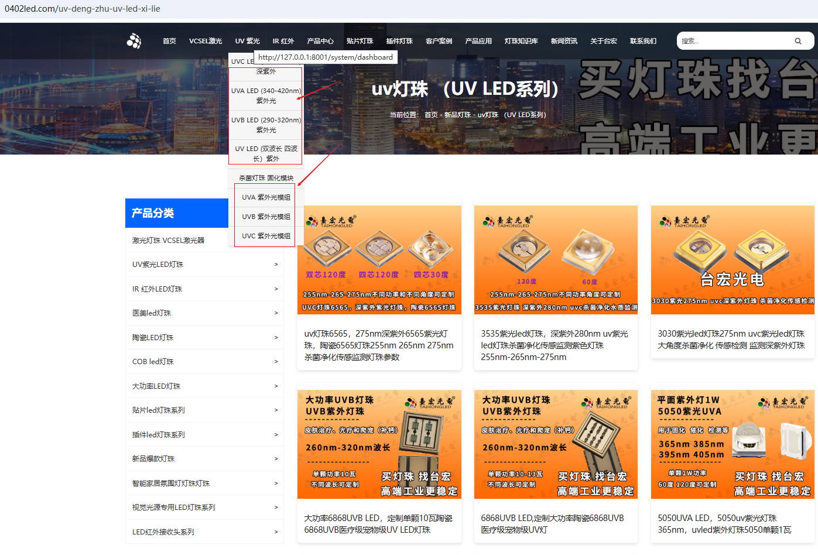Screen dimensions: 818x555
Task: Open the 灯珠知识库 nav menu item
Action: 521,41
